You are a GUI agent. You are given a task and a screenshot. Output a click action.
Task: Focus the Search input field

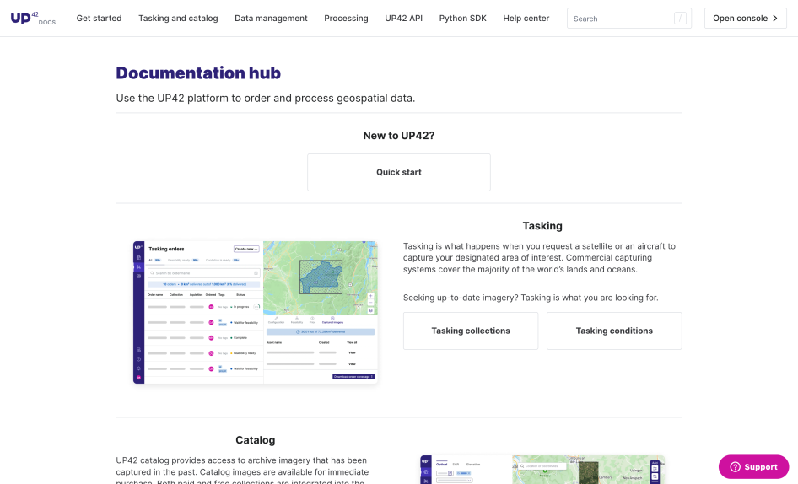[629, 19]
